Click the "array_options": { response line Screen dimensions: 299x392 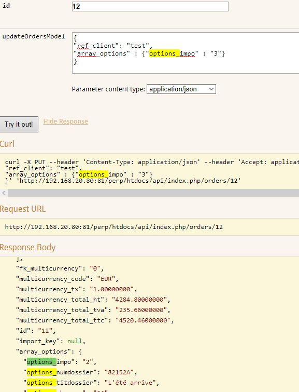click(x=49, y=352)
